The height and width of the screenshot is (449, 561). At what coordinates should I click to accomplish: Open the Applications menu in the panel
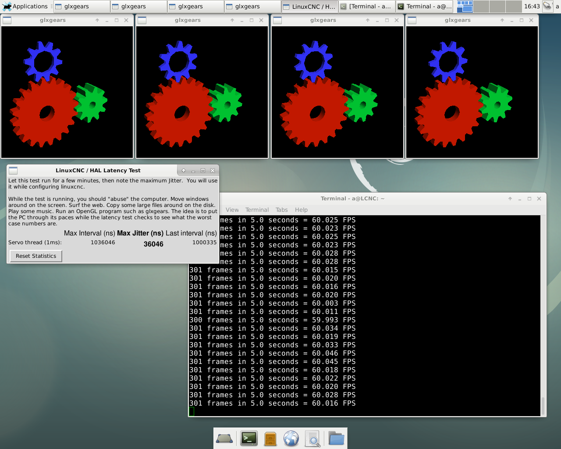click(x=25, y=6)
